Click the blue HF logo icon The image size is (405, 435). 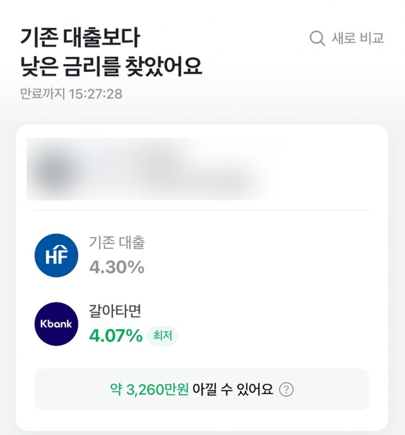click(x=56, y=255)
